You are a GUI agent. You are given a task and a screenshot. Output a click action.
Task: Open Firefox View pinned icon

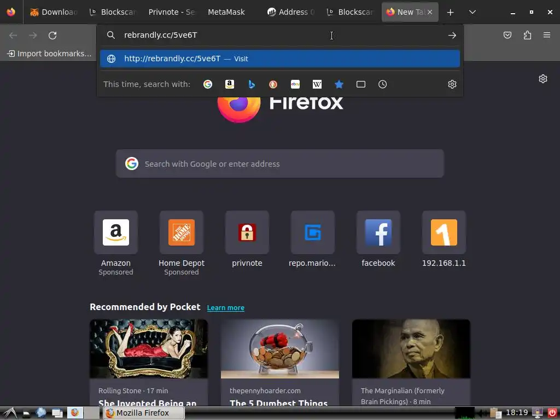coord(11,12)
